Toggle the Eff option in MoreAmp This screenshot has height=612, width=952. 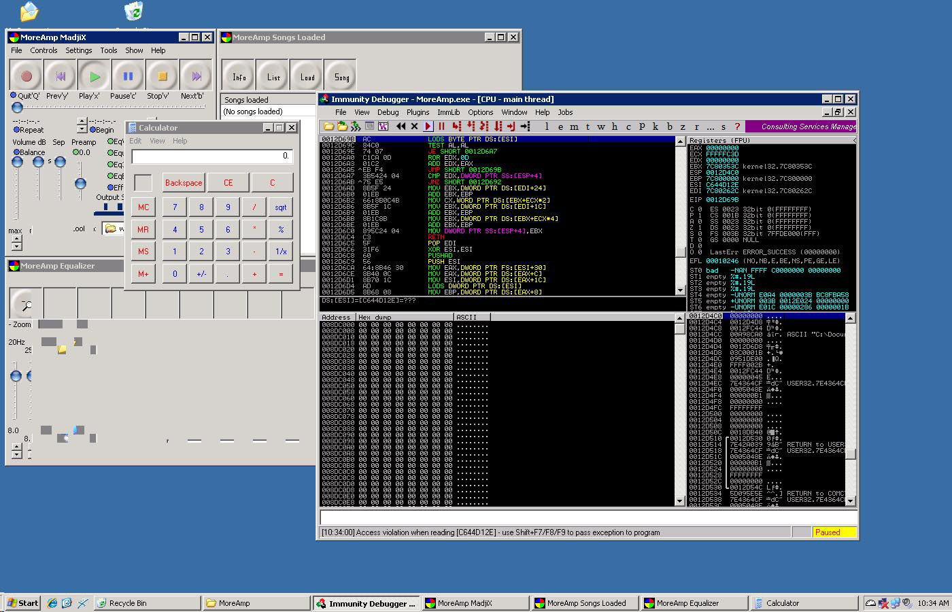tap(110, 187)
